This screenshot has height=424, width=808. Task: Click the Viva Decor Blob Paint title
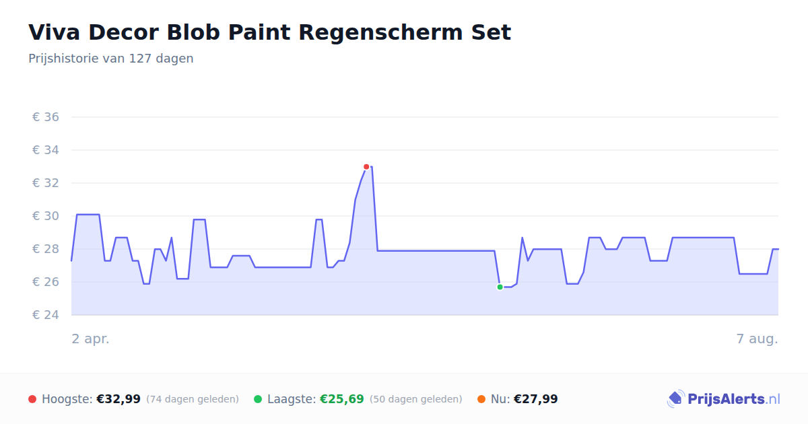pos(269,32)
